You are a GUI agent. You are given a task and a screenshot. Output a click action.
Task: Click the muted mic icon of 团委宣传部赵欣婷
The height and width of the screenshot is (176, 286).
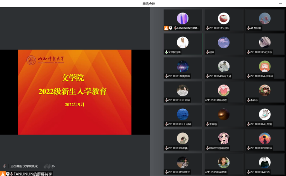point(207,148)
